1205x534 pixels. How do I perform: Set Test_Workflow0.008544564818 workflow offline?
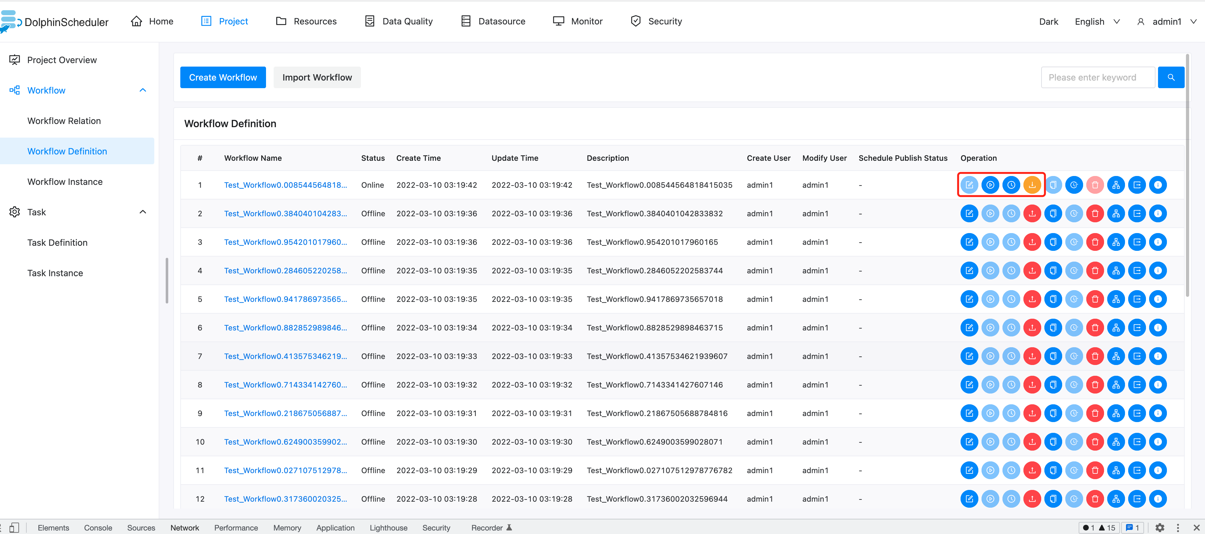coord(1032,185)
